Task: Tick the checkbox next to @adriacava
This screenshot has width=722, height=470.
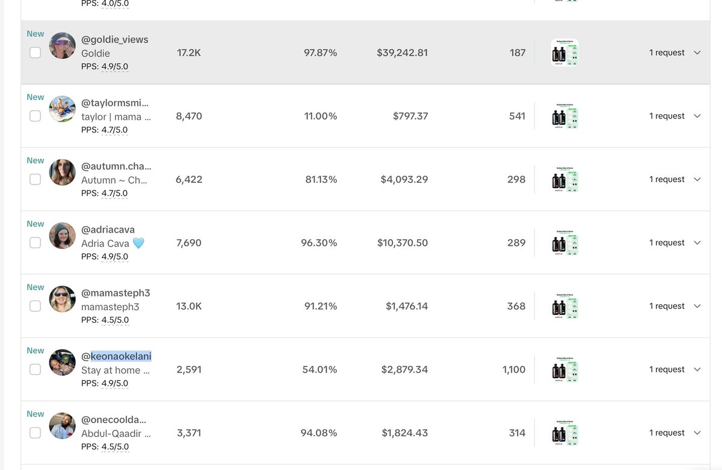Action: [x=35, y=243]
